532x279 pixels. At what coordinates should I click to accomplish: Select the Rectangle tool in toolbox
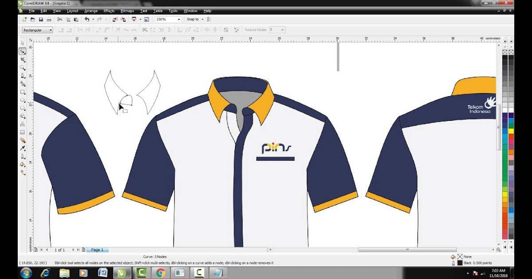(x=23, y=92)
